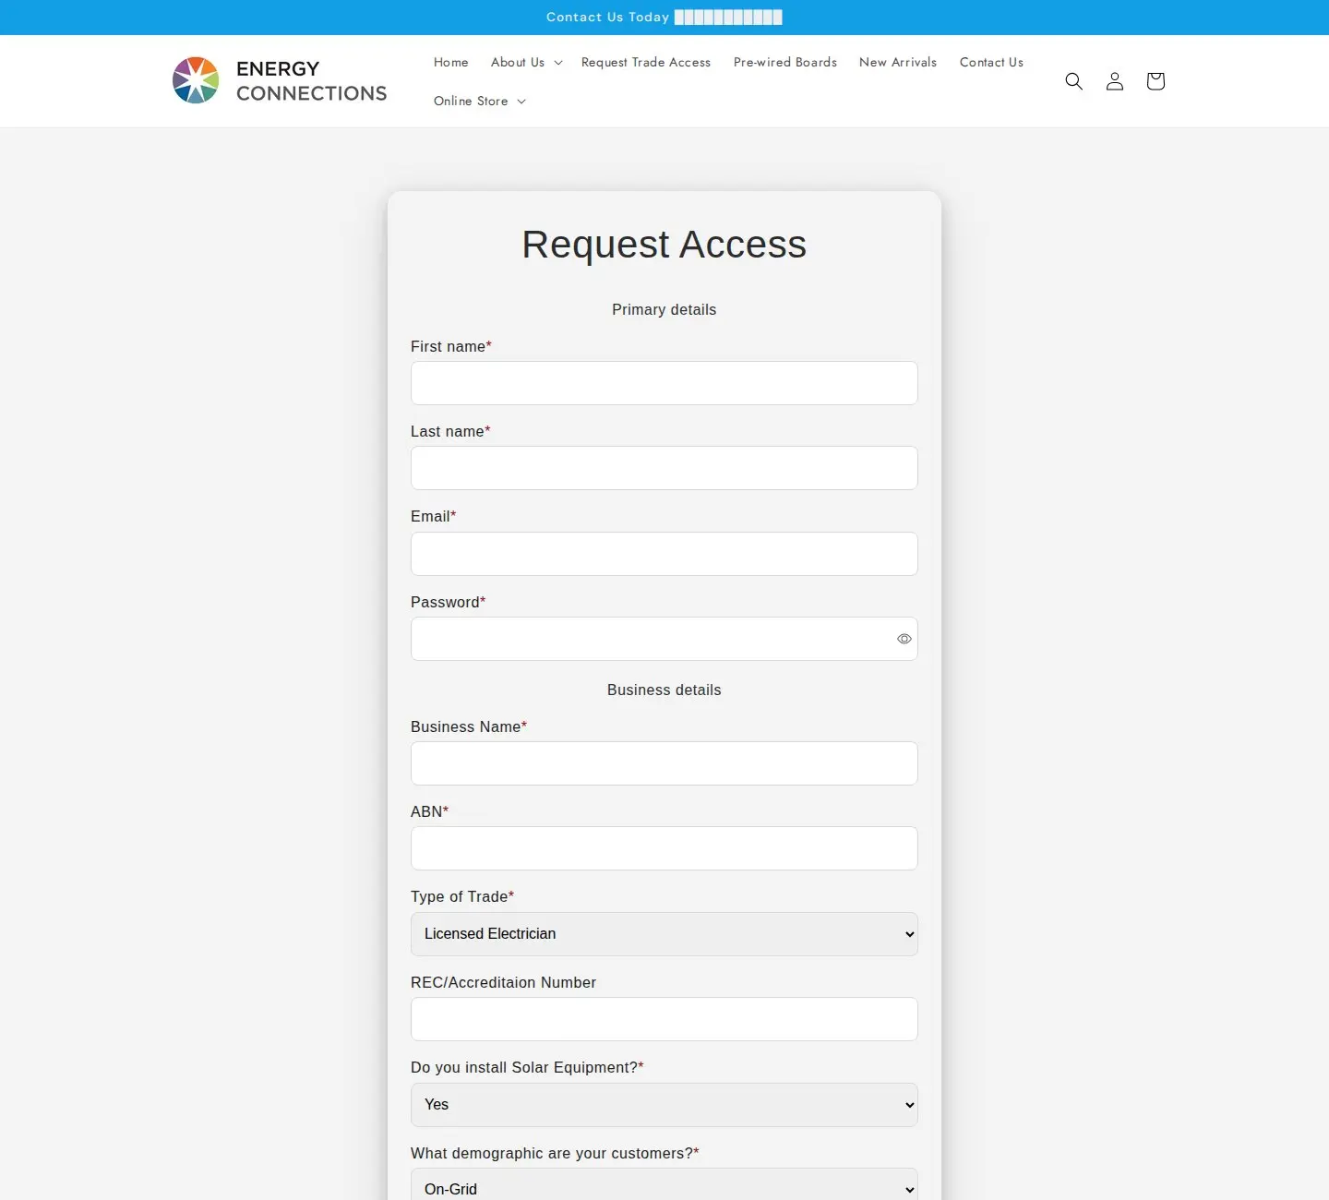Open New Arrivals page

tap(898, 62)
